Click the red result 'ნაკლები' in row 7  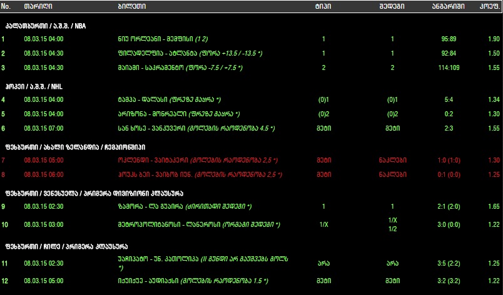pos(392,160)
